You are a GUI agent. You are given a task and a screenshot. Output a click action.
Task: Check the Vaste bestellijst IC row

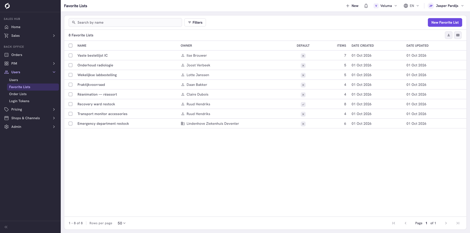click(x=70, y=55)
